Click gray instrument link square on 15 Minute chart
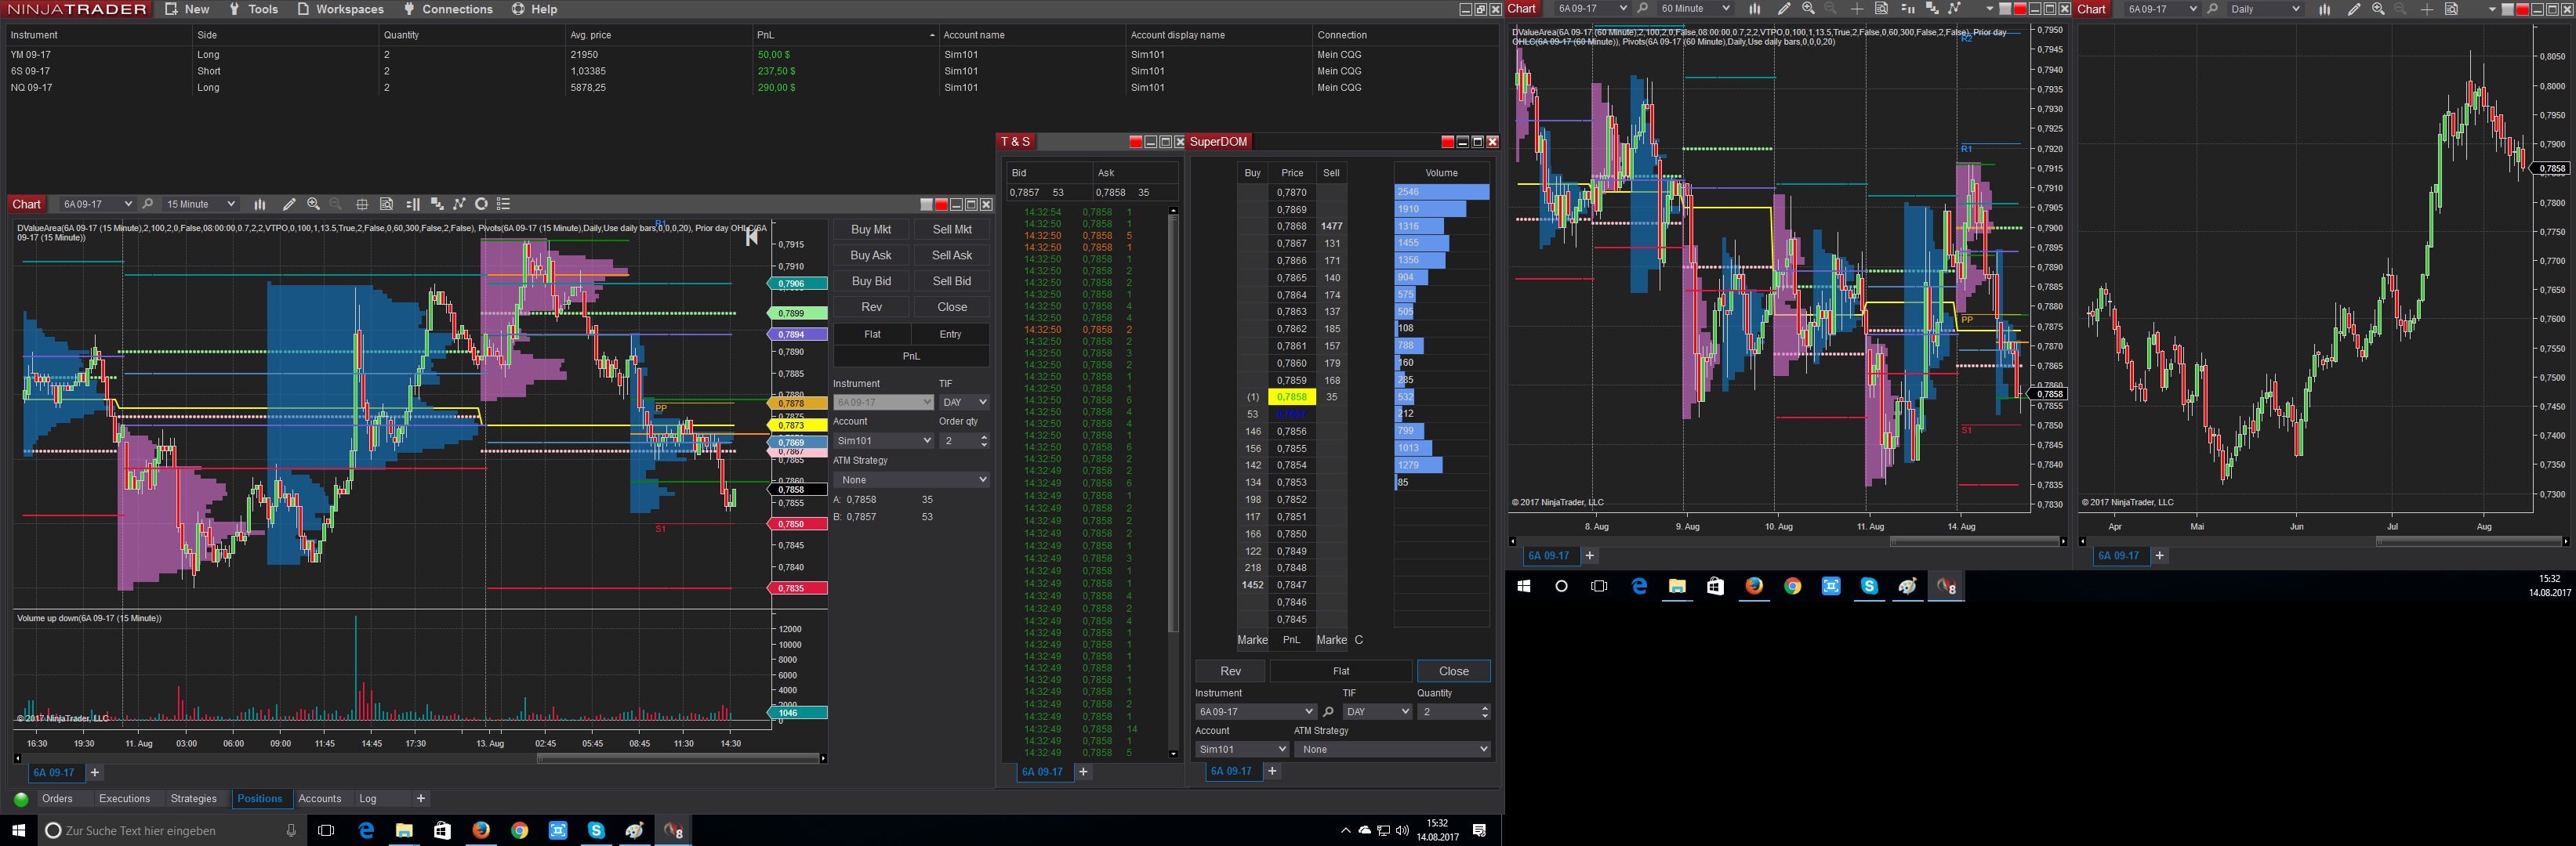This screenshot has height=846, width=2576. 926,204
